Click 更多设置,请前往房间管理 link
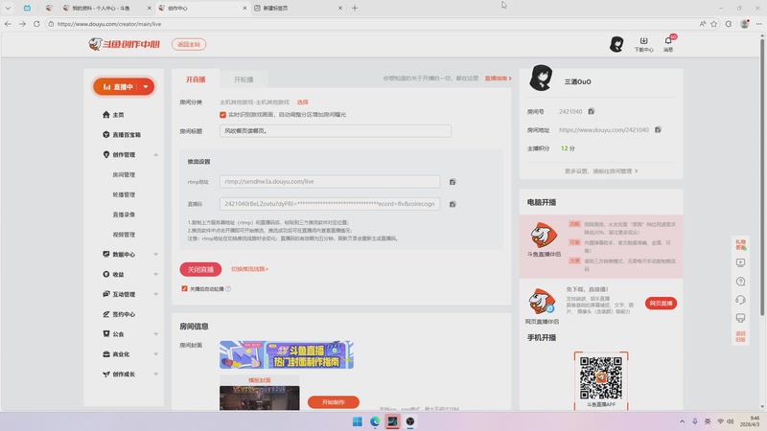The height and width of the screenshot is (431, 767). [x=601, y=171]
